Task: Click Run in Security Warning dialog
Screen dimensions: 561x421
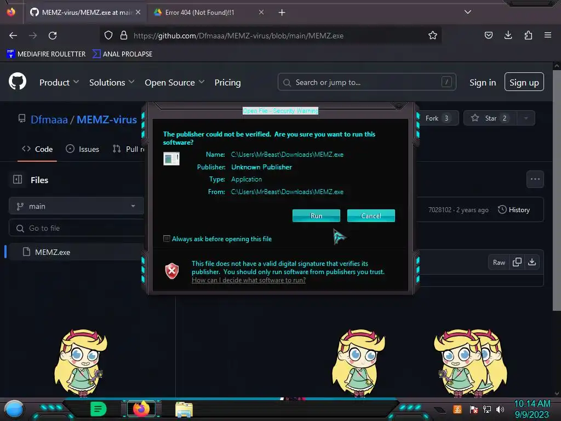Action: coord(316,215)
